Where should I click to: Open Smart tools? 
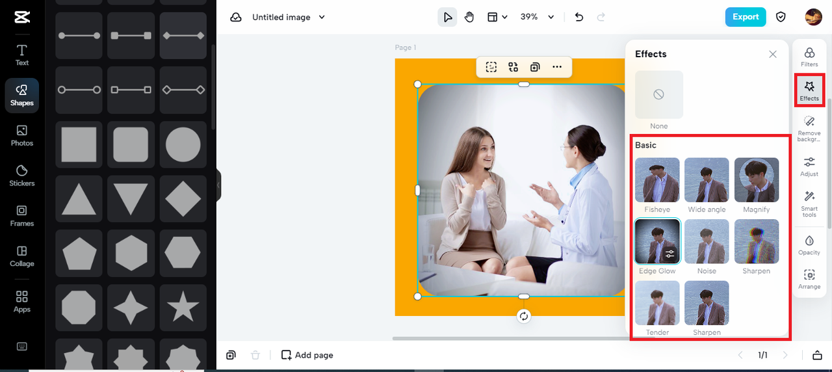[x=809, y=204]
